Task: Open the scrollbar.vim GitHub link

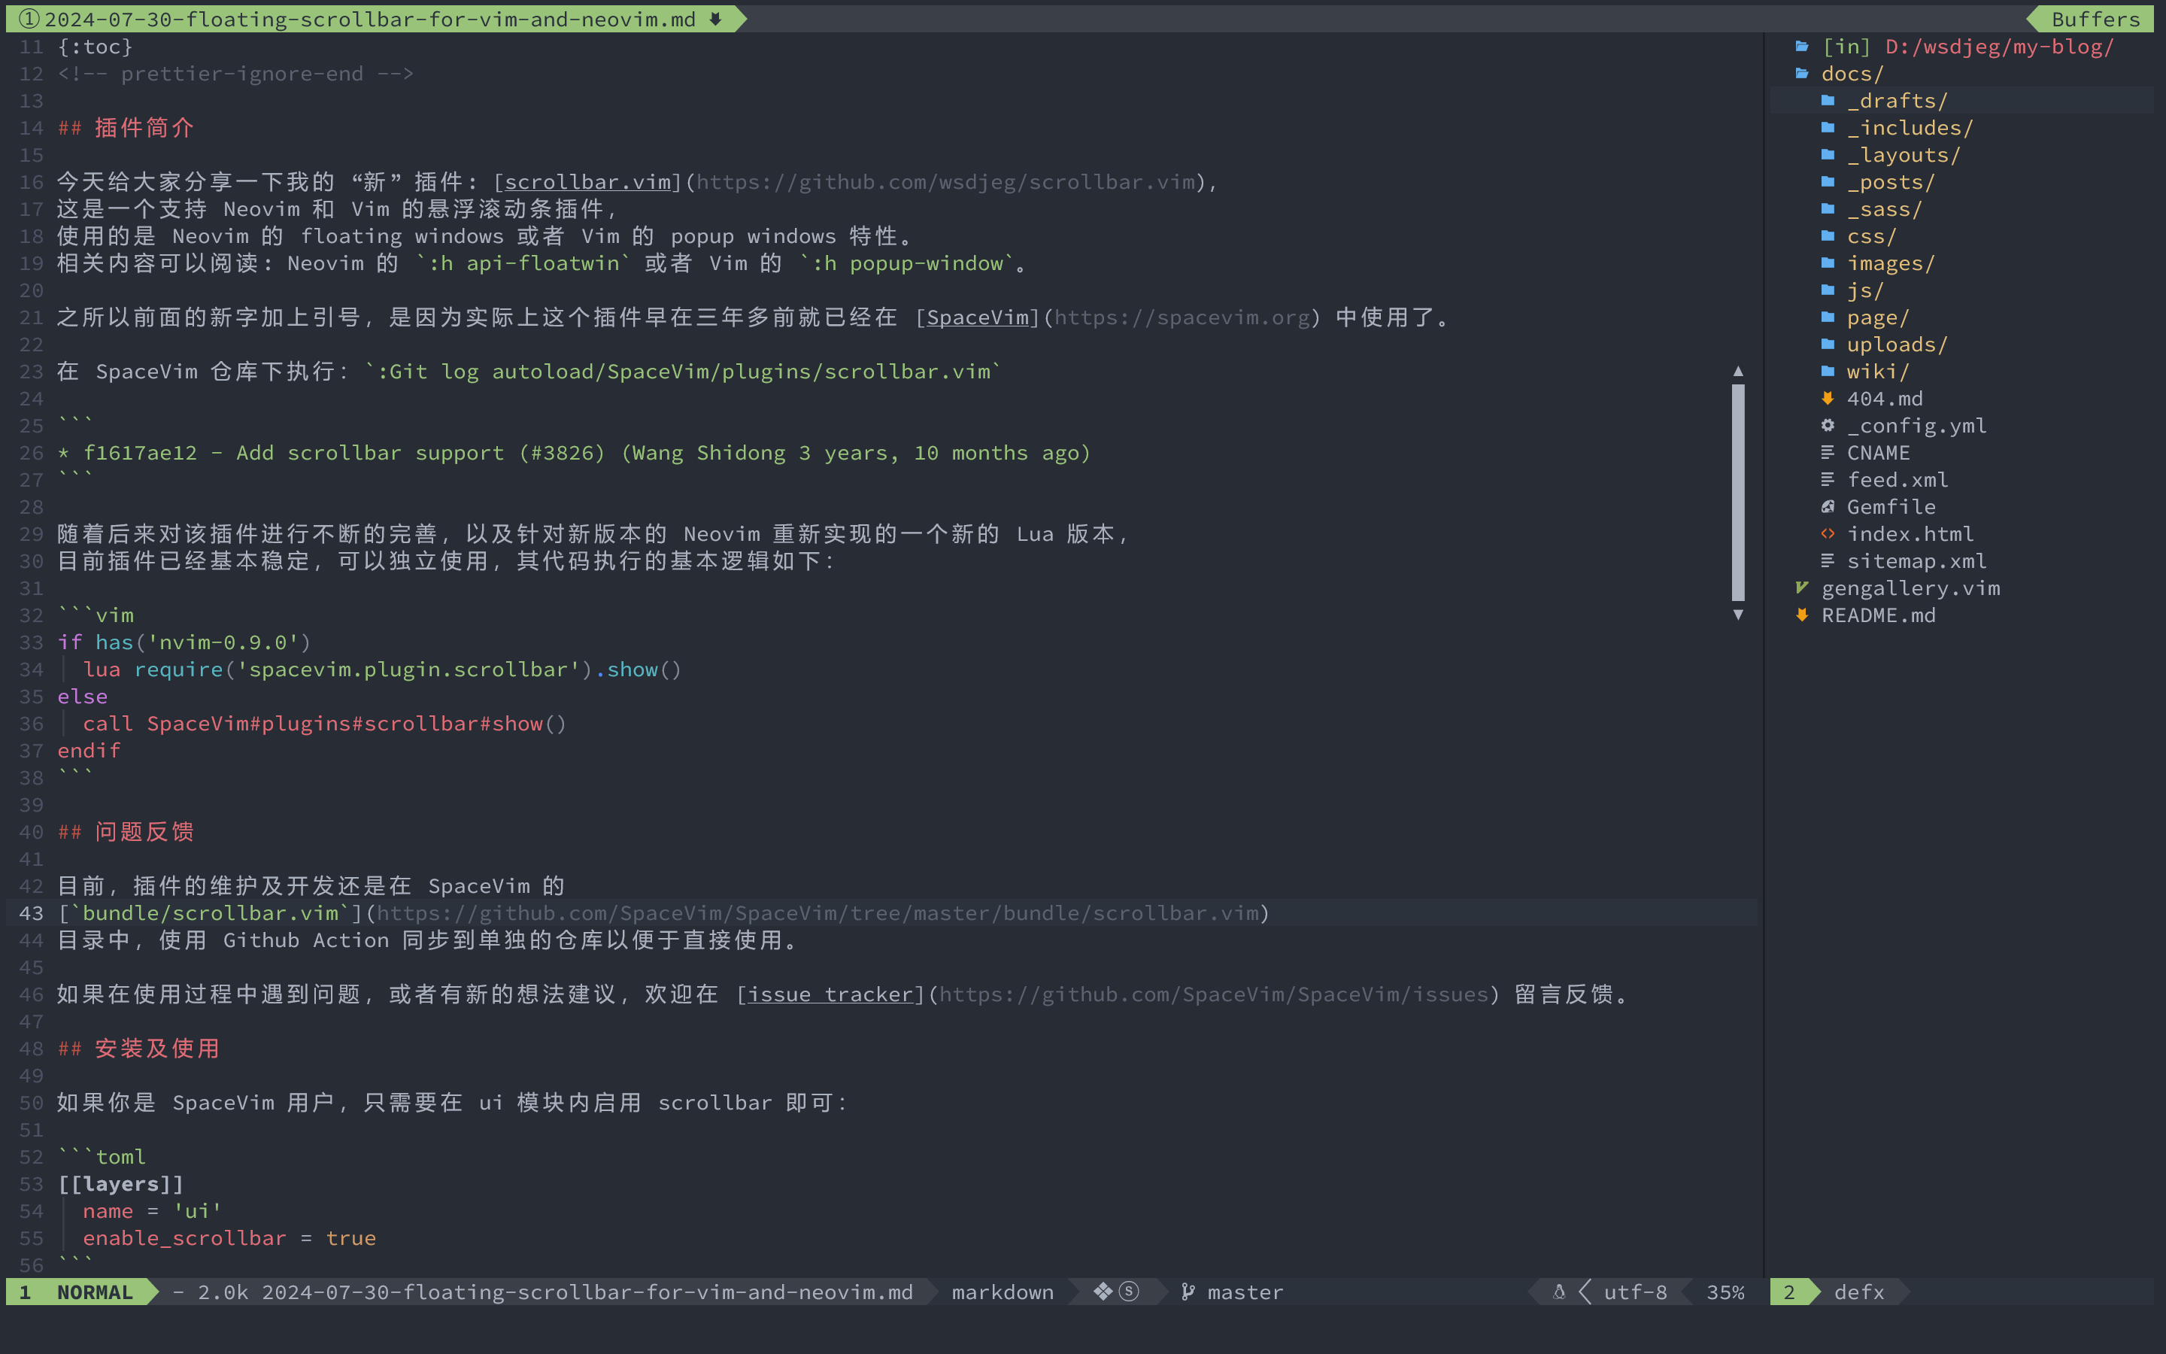Action: click(587, 182)
